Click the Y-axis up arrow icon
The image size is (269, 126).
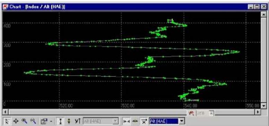pos(77,122)
